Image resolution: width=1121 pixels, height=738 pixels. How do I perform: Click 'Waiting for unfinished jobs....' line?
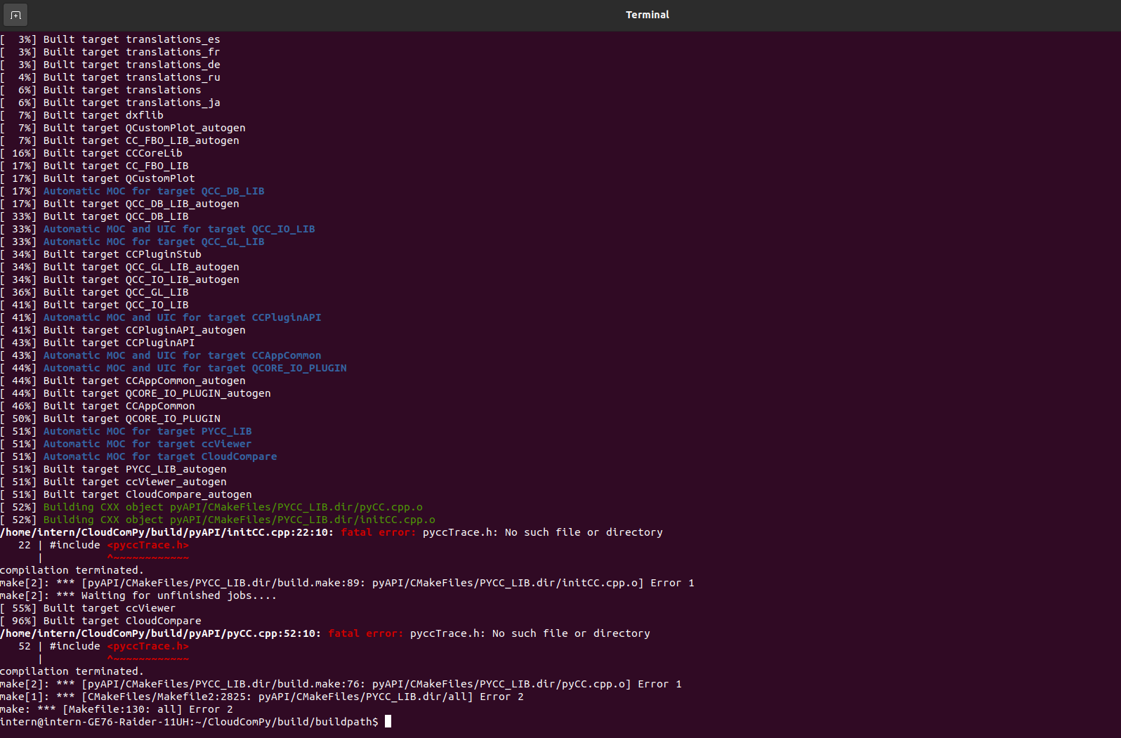pyautogui.click(x=138, y=595)
